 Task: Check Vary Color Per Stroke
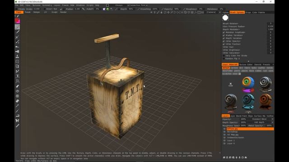coord(224,56)
